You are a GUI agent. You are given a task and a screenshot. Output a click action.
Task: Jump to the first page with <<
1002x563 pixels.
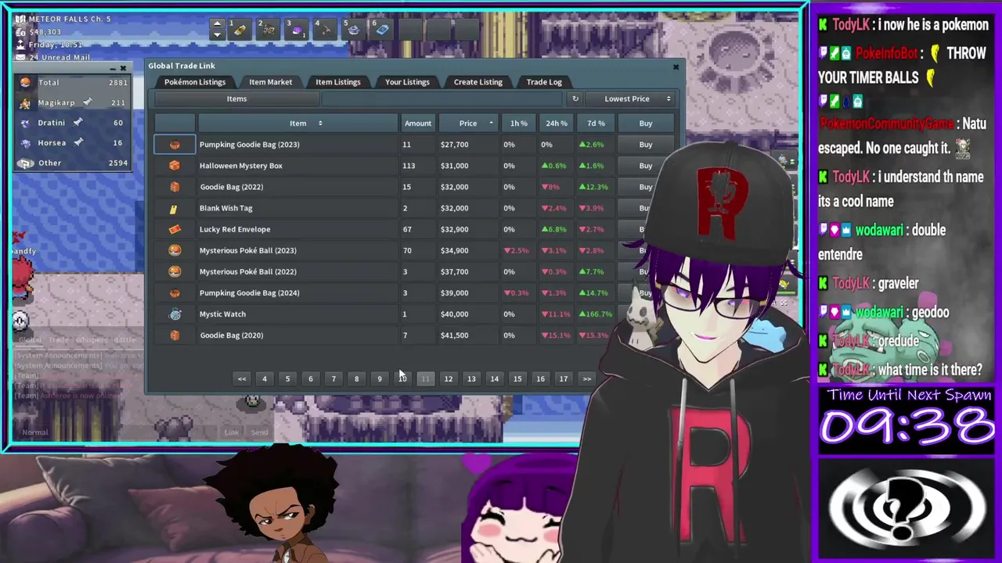coord(242,378)
